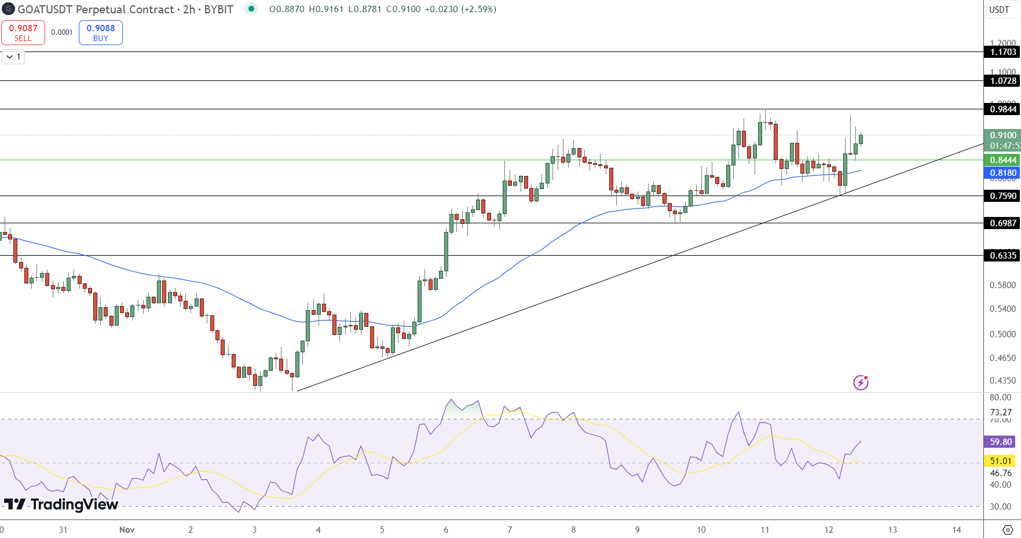Click the yellow RSI average 51.01
Image resolution: width=1021 pixels, height=538 pixels.
tap(1001, 461)
